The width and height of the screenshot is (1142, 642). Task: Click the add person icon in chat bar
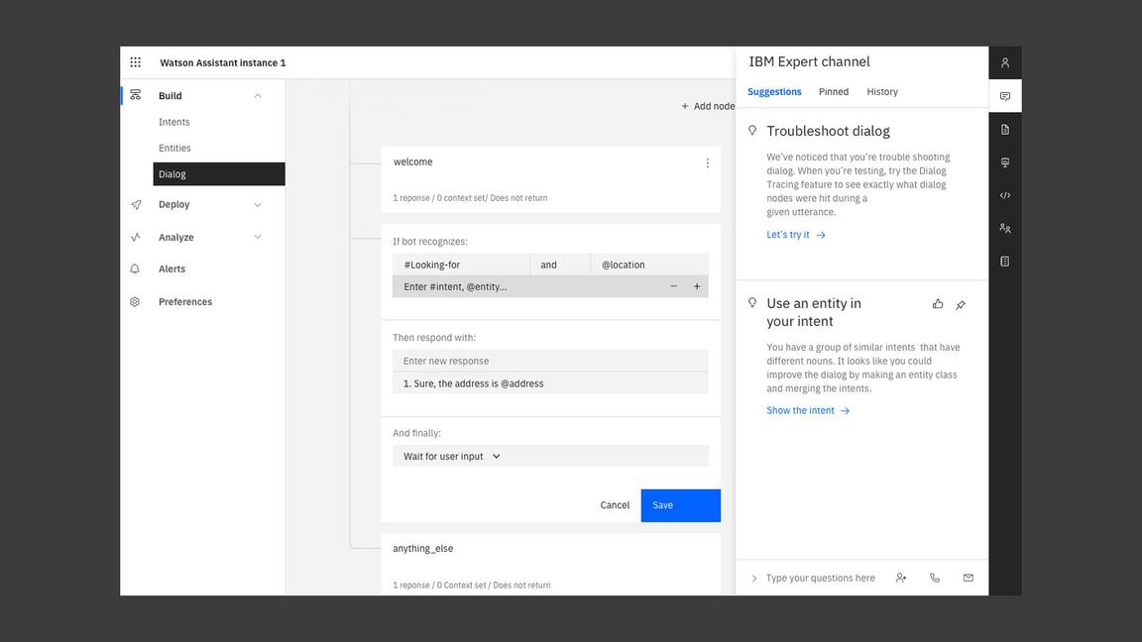click(900, 578)
